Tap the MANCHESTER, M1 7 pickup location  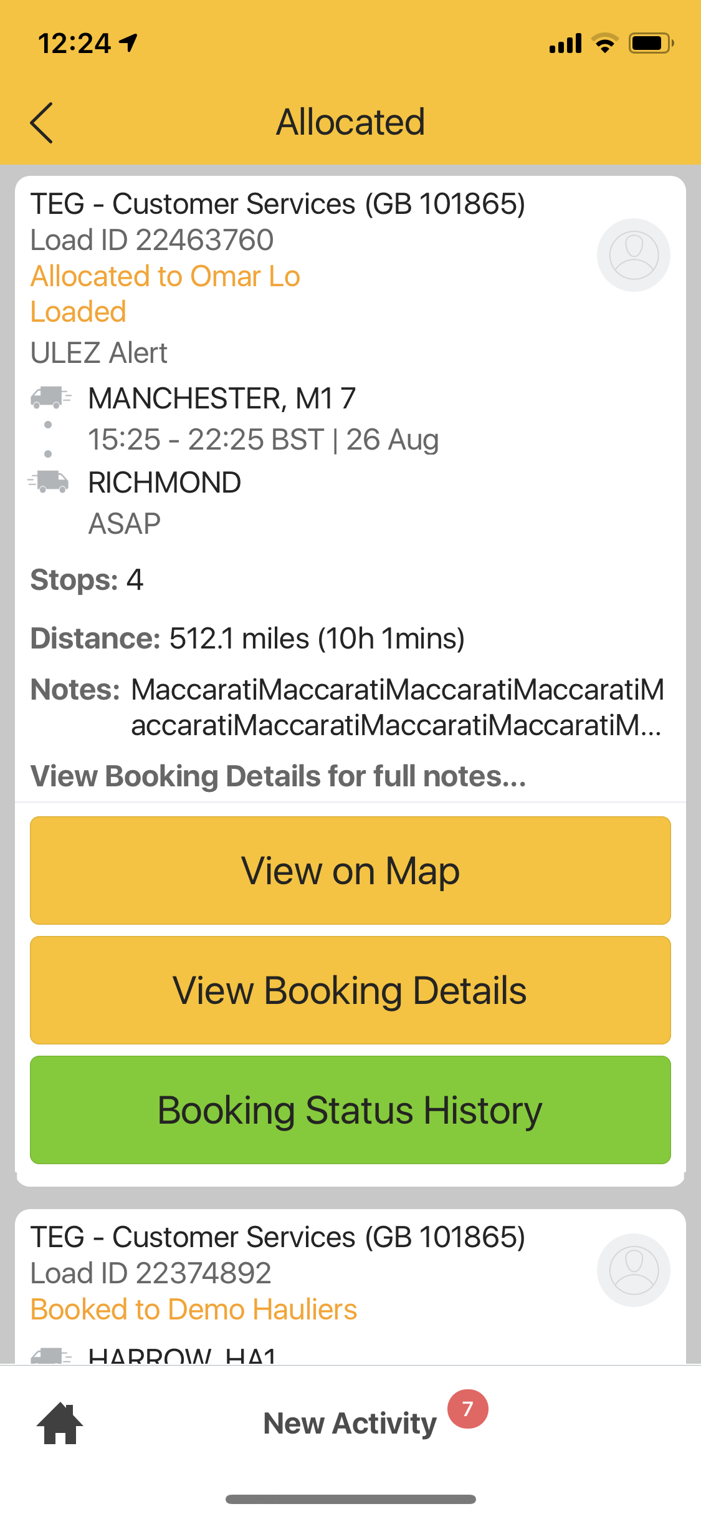pyautogui.click(x=222, y=398)
